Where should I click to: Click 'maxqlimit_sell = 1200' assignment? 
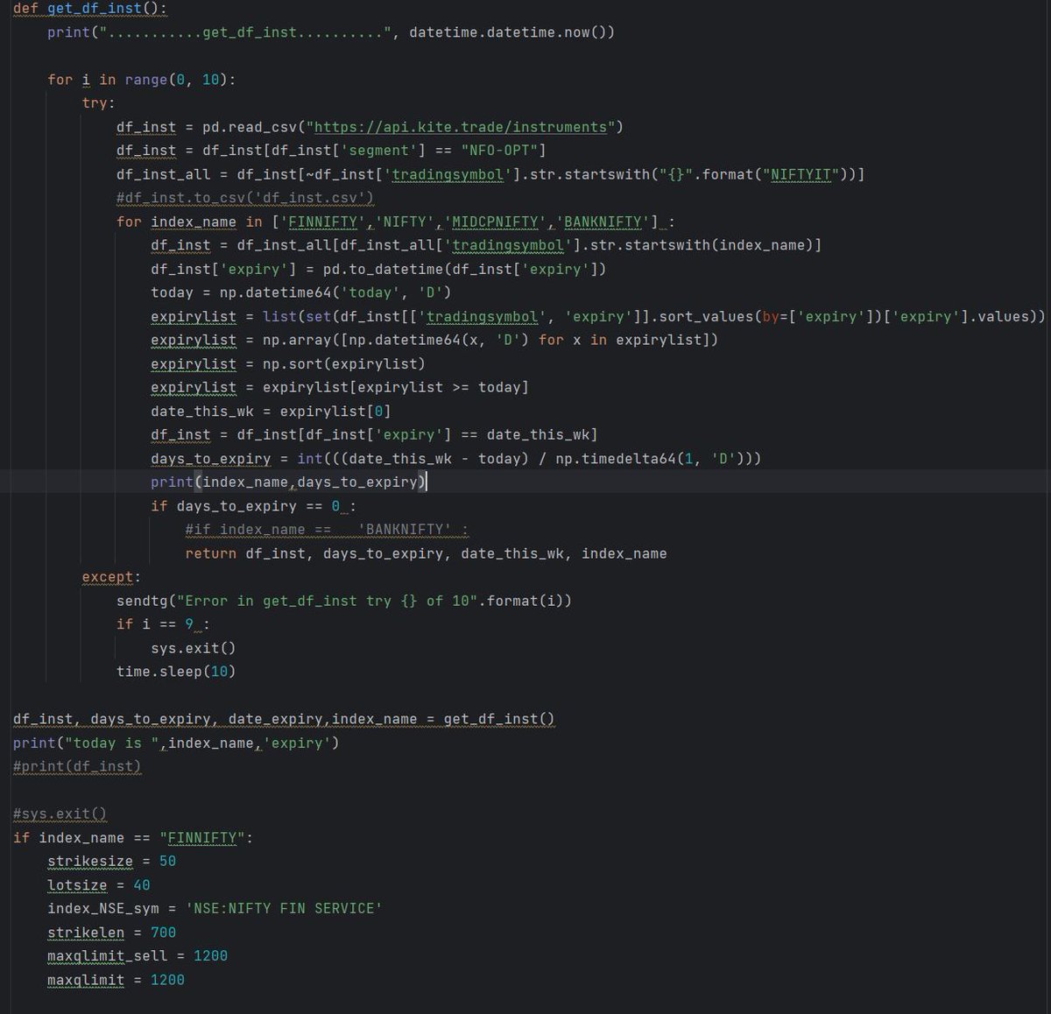138,956
